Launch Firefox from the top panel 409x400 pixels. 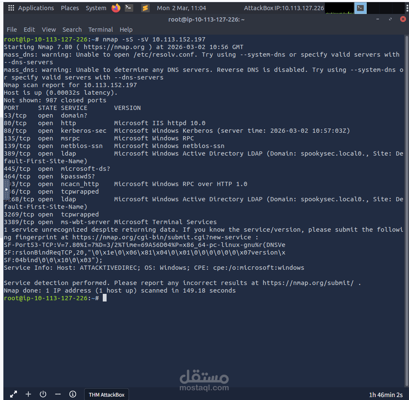tap(116, 8)
